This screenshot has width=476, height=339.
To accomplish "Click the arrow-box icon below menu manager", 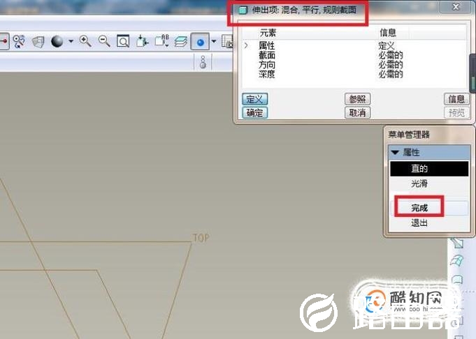I will pos(457,243).
